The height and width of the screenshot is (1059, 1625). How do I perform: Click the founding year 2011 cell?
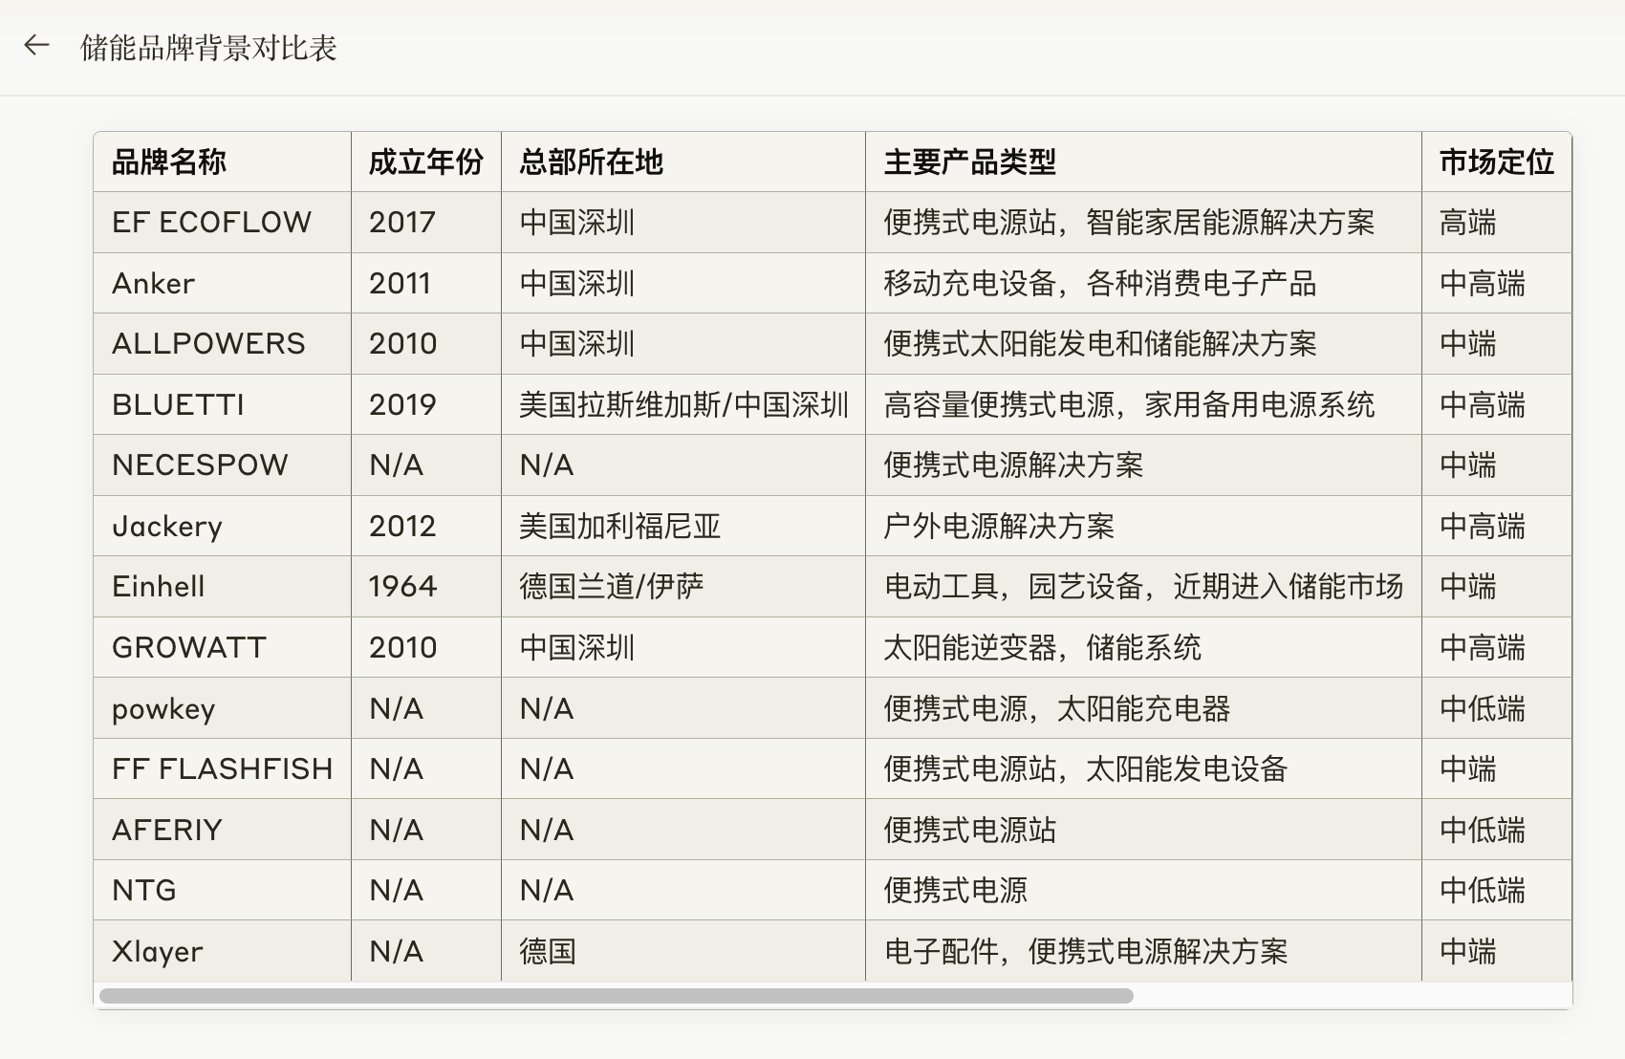tap(426, 283)
